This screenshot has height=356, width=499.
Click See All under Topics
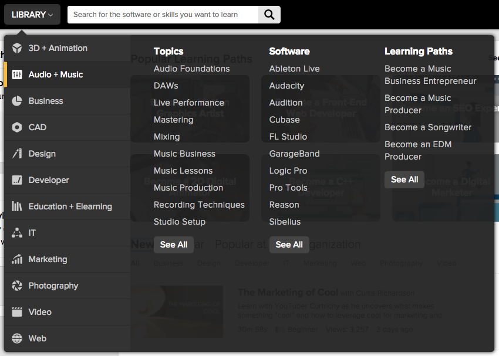tap(174, 245)
